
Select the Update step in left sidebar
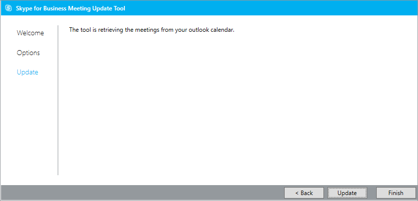tap(27, 72)
